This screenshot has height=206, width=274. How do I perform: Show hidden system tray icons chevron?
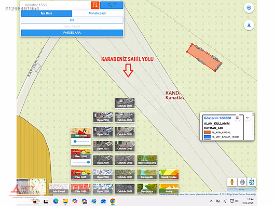click(211, 201)
